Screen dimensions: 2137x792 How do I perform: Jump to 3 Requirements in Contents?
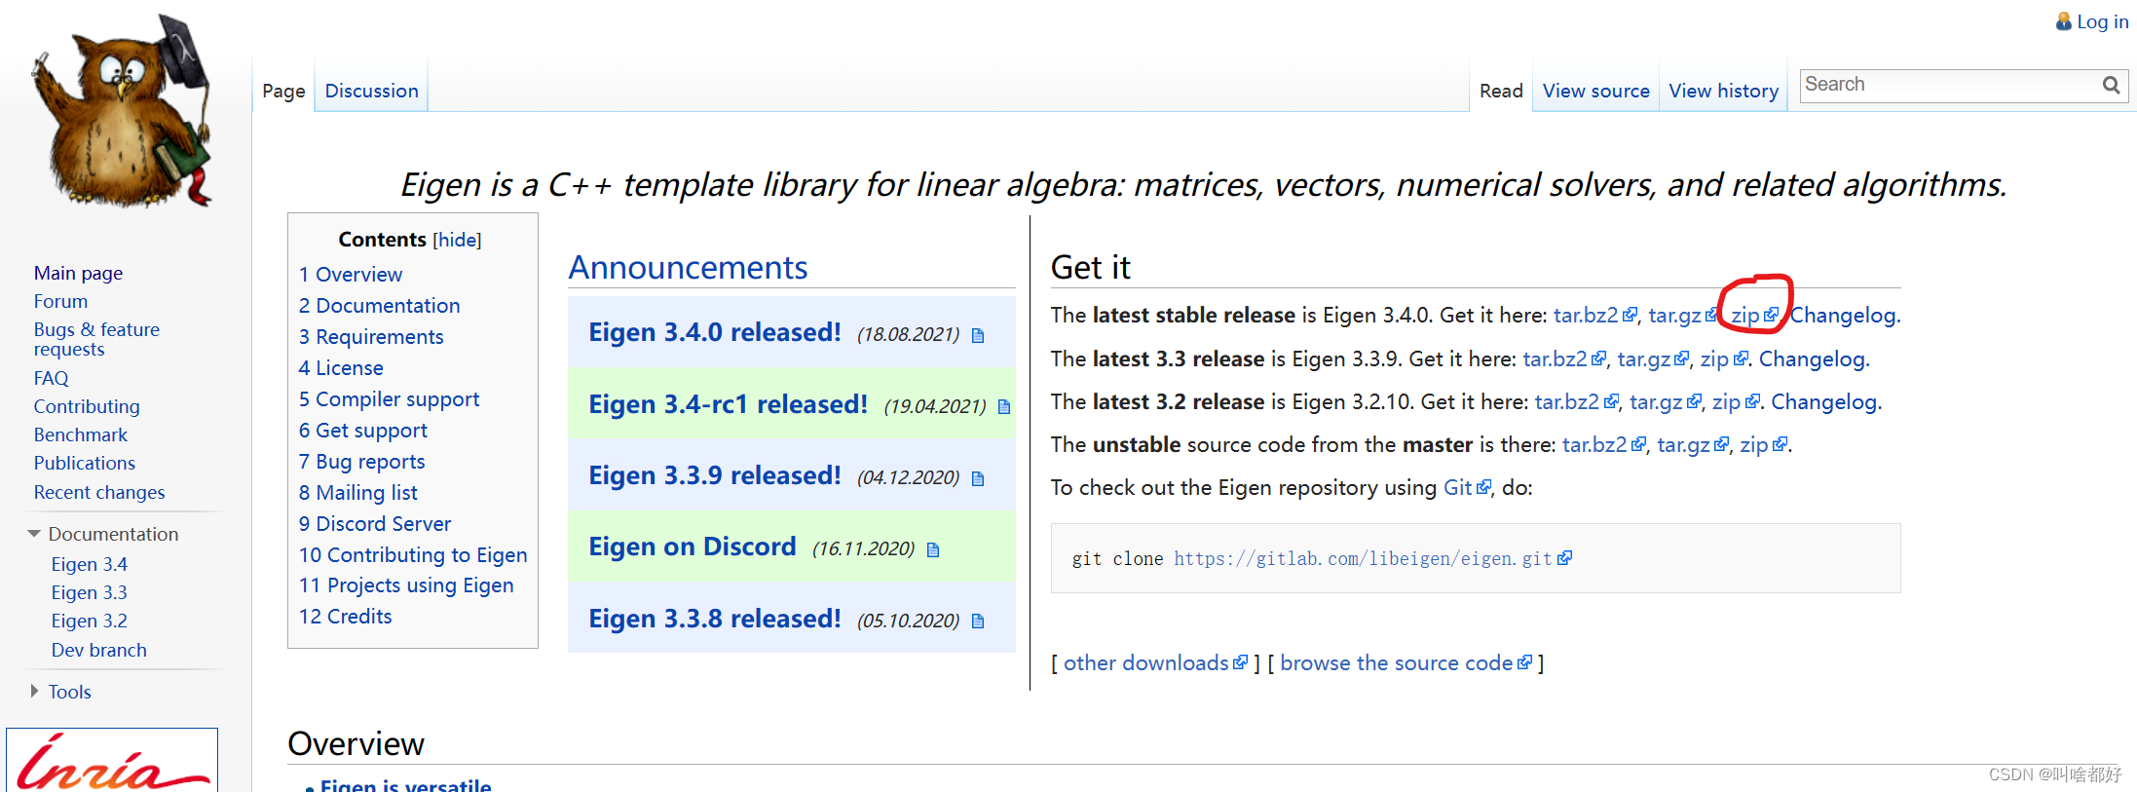tap(371, 337)
